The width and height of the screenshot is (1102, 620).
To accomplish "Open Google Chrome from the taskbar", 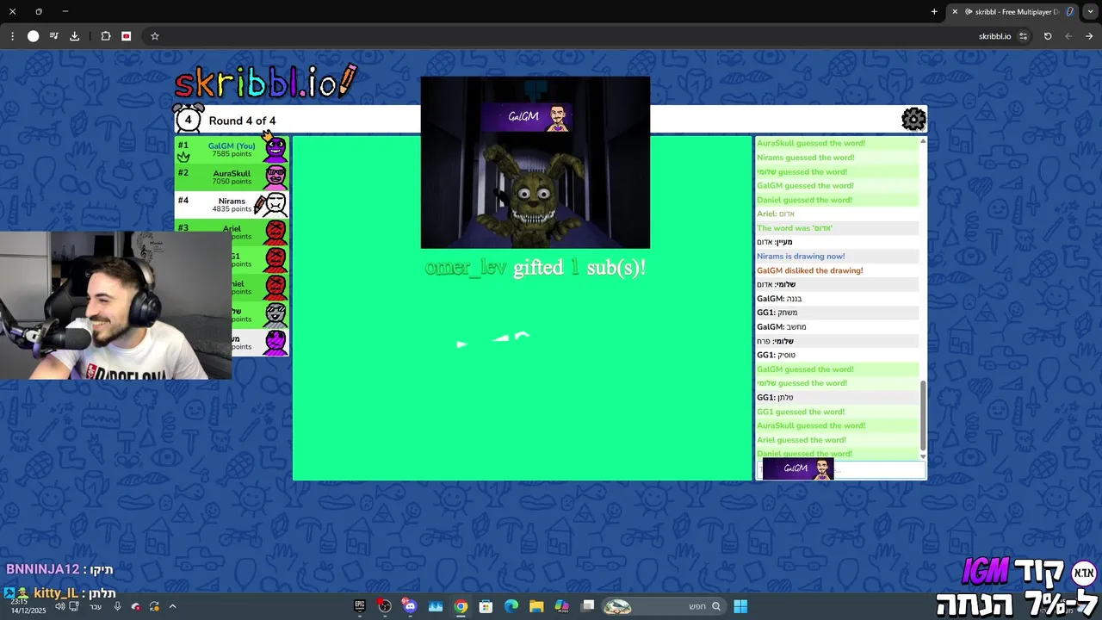I will pyautogui.click(x=461, y=606).
